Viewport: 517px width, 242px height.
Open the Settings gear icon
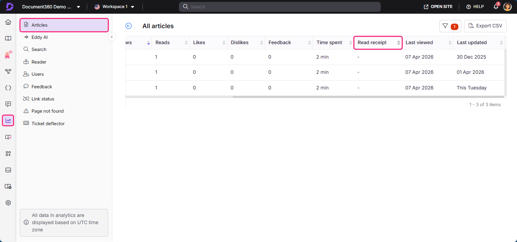tap(8, 203)
